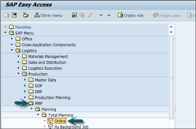
Task: Click the SOP folder icon
Action: [x=31, y=86]
